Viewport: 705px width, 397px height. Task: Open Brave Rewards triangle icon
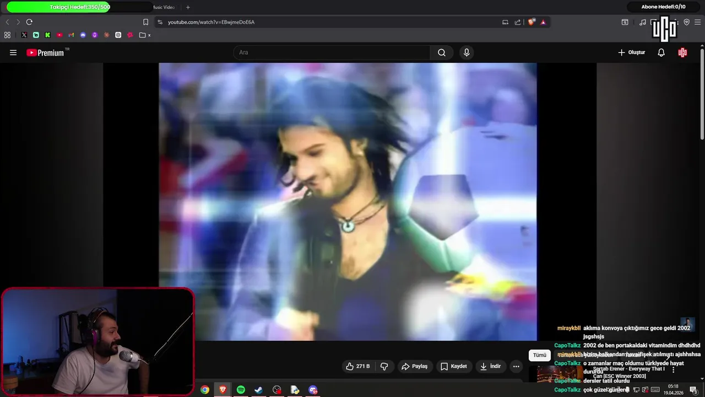[543, 22]
